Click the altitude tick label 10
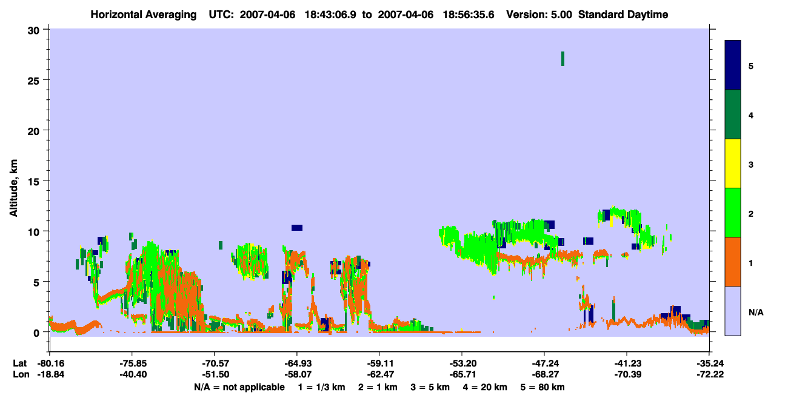 [34, 231]
